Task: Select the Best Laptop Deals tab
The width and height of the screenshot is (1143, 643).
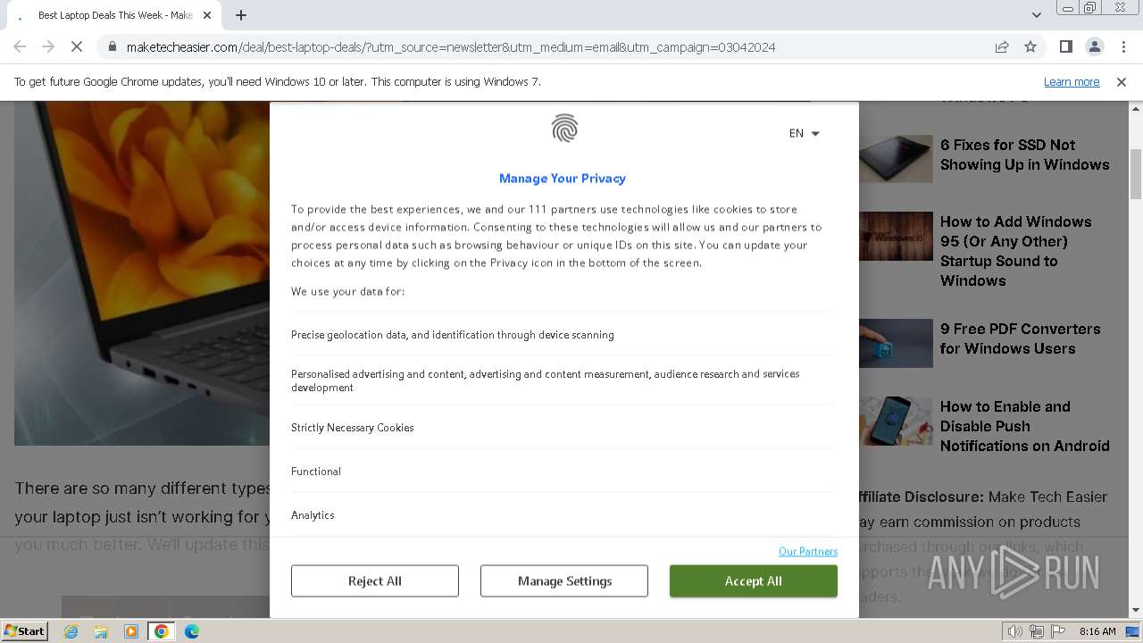Action: pyautogui.click(x=116, y=15)
